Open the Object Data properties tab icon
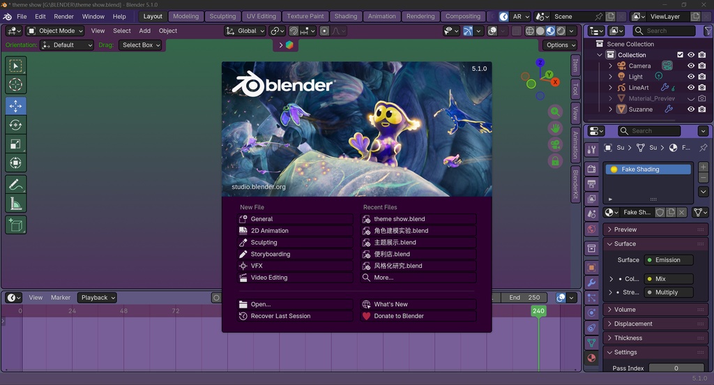Image resolution: width=714 pixels, height=385 pixels. pyautogui.click(x=591, y=342)
